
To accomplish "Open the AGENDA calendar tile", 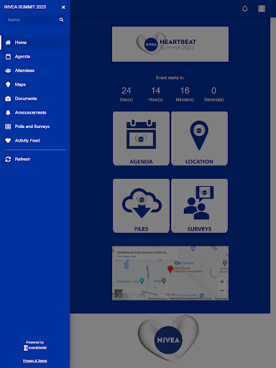I will pyautogui.click(x=141, y=139).
